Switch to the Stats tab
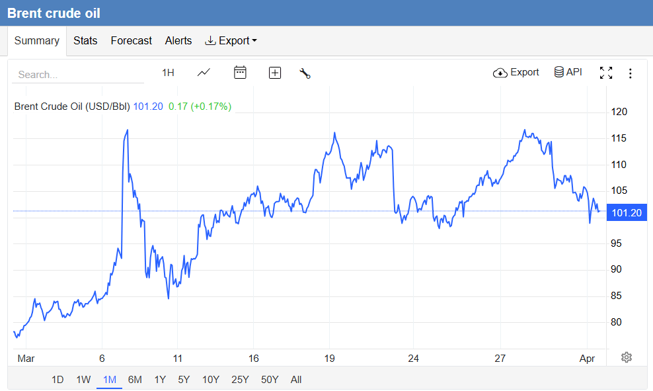The width and height of the screenshot is (653, 391). 85,40
